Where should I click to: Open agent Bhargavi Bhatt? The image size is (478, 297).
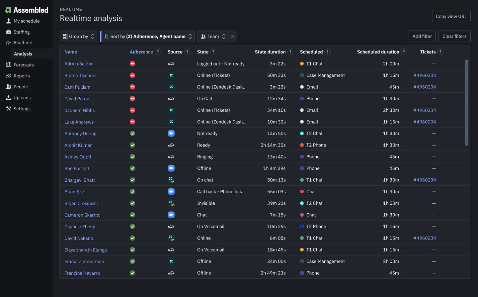click(x=80, y=180)
